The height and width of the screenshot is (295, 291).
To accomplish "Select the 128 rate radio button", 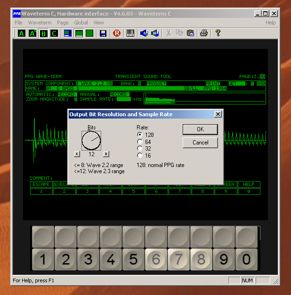I will [x=140, y=135].
